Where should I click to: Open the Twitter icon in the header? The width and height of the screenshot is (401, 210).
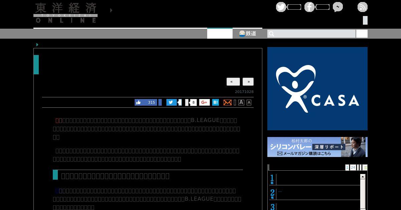[281, 7]
